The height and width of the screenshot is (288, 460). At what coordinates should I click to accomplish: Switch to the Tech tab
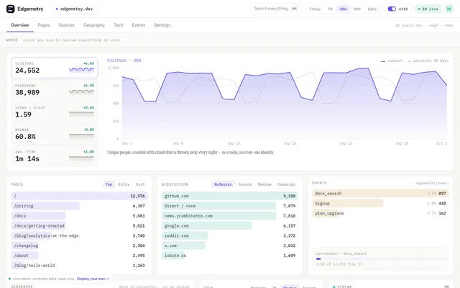[119, 25]
